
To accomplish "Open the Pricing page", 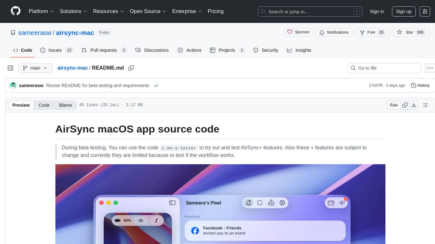I will [x=216, y=11].
